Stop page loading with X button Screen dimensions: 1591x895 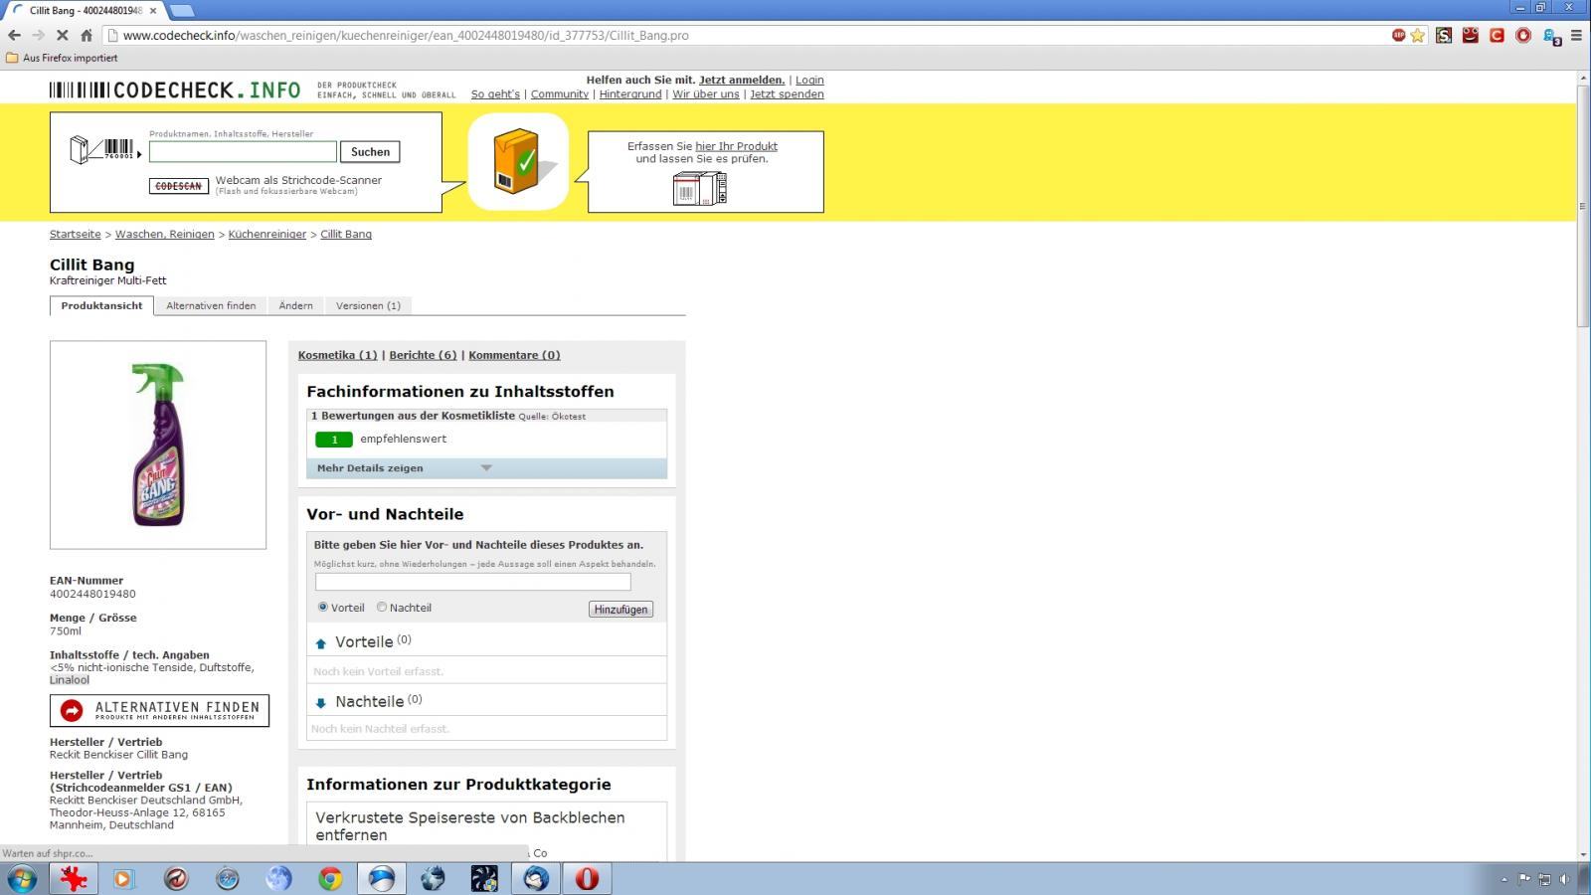coord(62,35)
